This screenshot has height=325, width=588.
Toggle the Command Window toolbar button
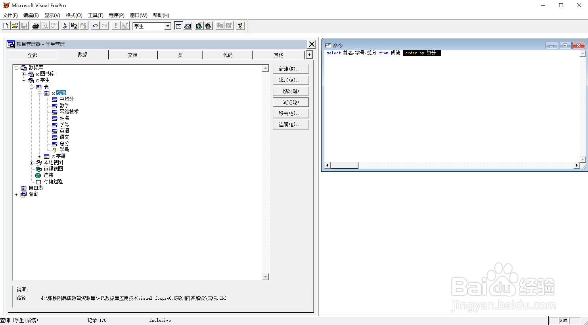click(178, 26)
